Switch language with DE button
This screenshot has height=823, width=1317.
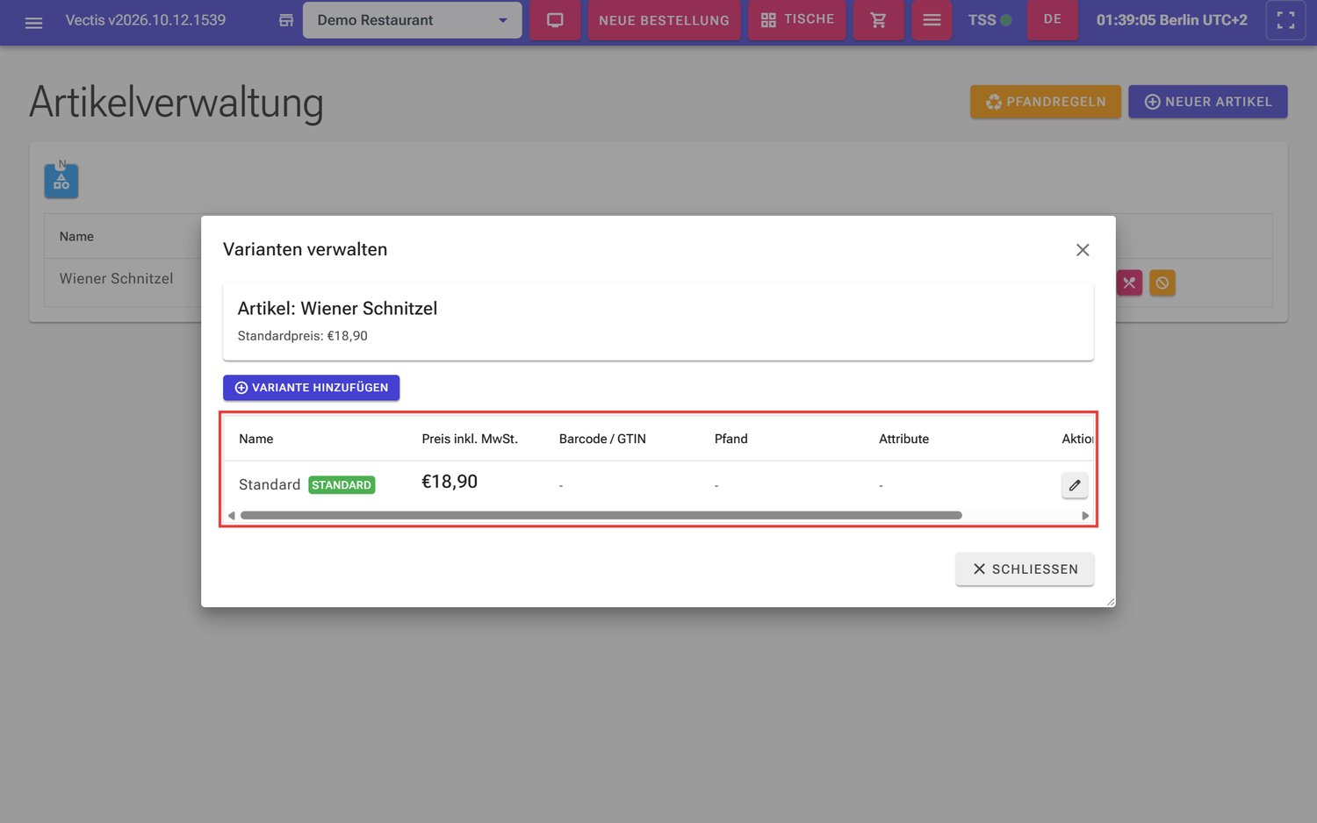click(x=1053, y=19)
